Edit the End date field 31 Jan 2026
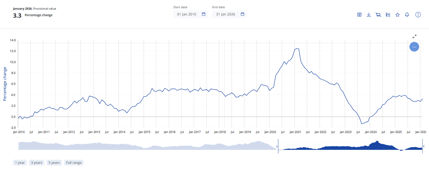Viewport: 429px width, 172px height. [x=229, y=14]
